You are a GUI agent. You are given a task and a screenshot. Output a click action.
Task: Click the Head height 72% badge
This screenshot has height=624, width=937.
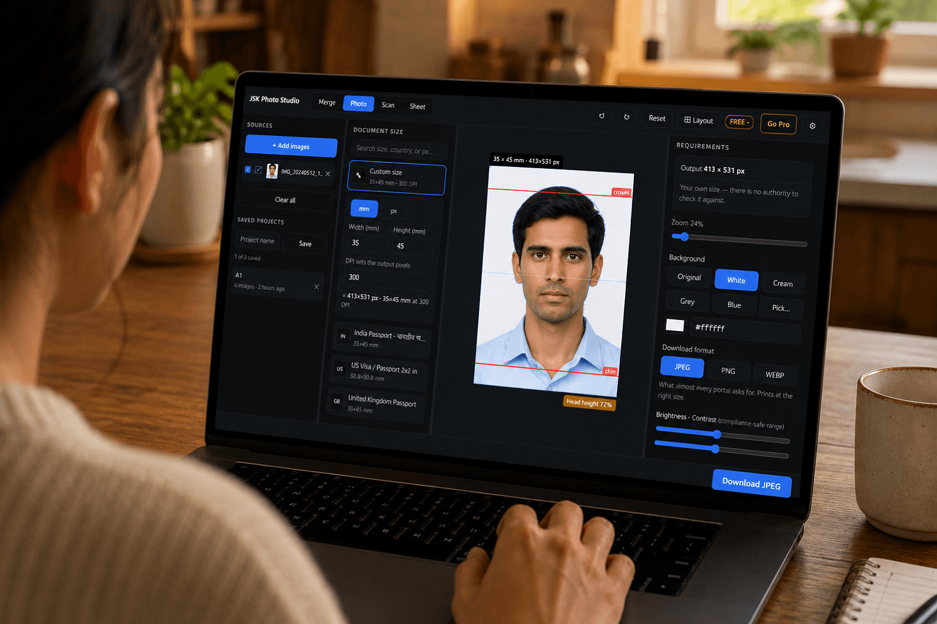pyautogui.click(x=589, y=403)
